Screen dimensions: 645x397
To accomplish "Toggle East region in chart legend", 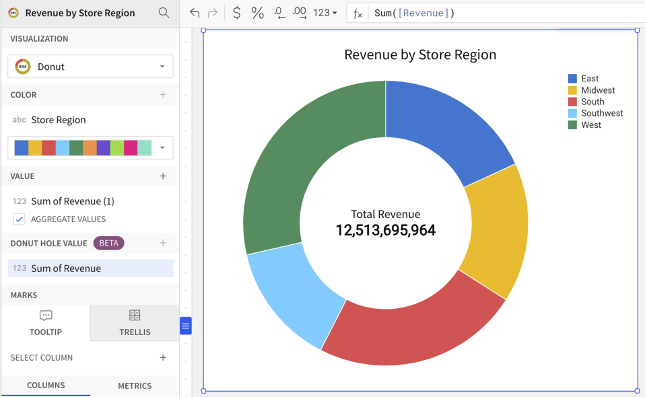I will tap(589, 79).
